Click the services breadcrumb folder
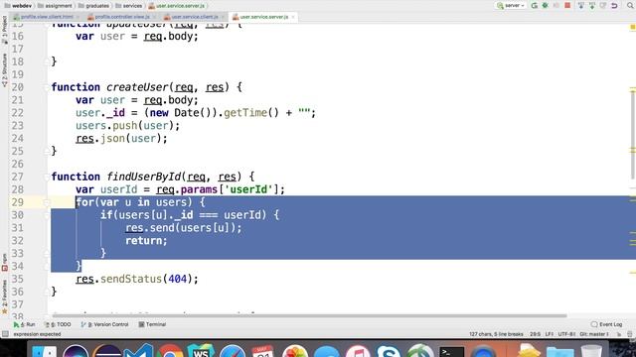This screenshot has height=357, width=636. [129, 6]
